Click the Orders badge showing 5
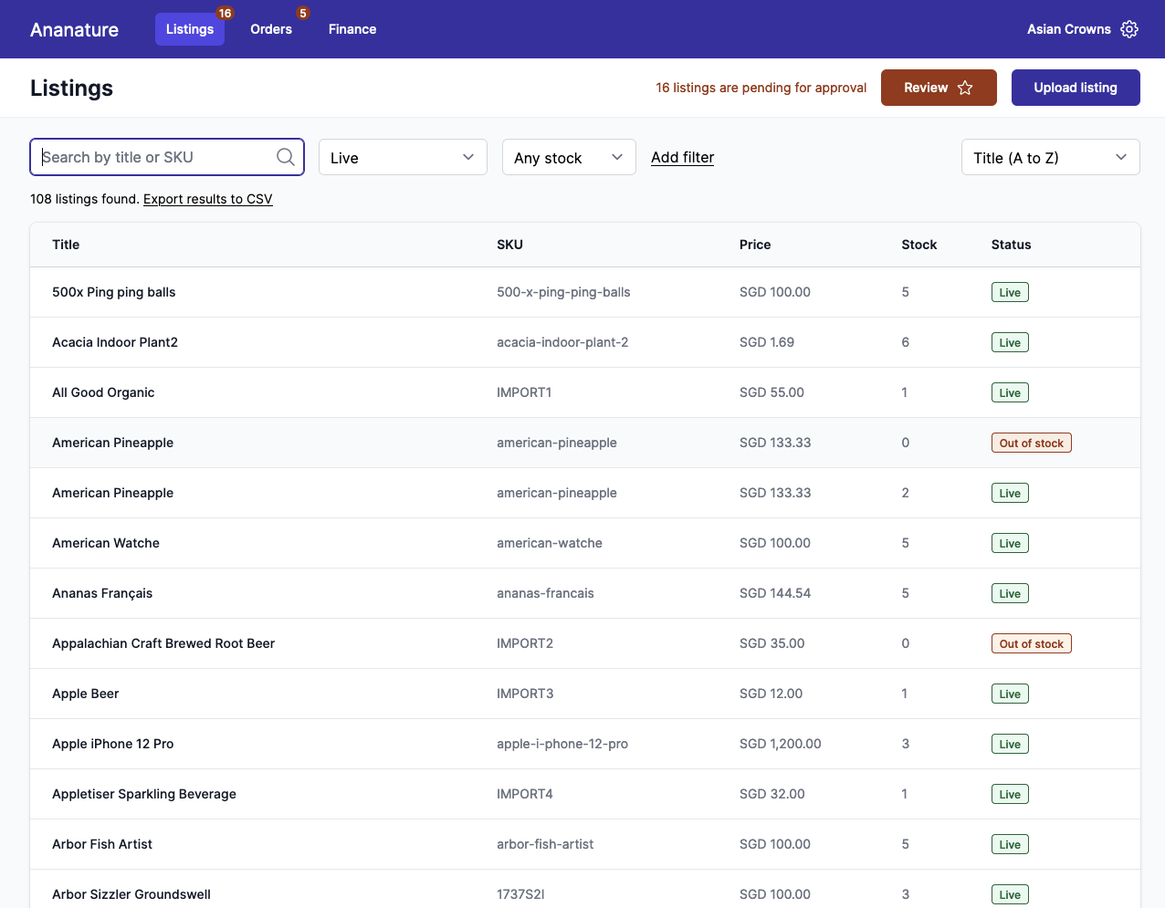The image size is (1165, 908). tap(303, 14)
